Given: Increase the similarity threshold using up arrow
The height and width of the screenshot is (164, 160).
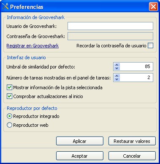Looking at the screenshot, I should 117,65.
